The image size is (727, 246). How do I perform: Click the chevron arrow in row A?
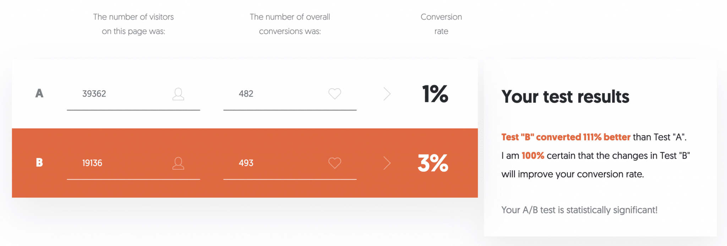[387, 94]
